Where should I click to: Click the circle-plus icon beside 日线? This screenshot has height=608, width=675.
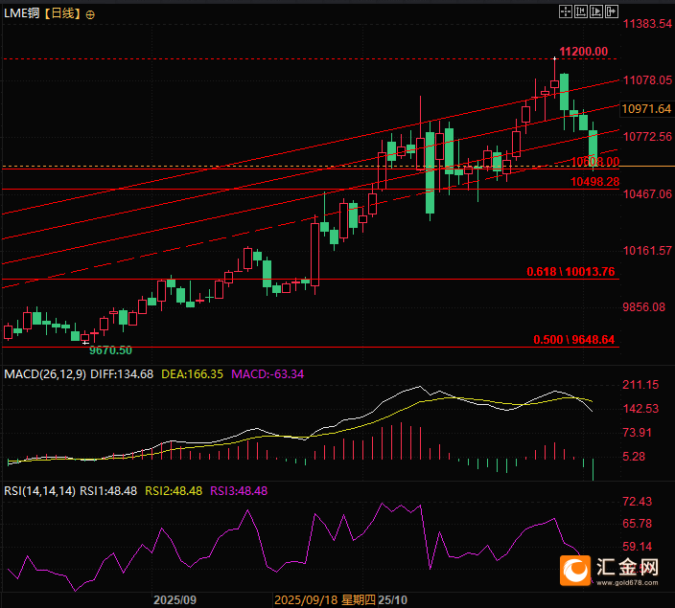tap(90, 15)
